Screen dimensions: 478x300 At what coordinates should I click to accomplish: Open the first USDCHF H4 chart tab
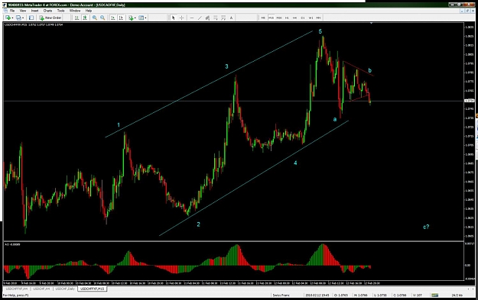17,289
